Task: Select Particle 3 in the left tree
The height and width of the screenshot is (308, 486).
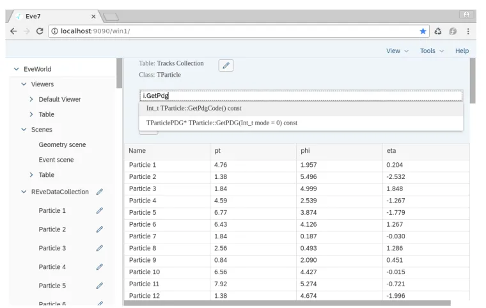Action: (x=52, y=248)
